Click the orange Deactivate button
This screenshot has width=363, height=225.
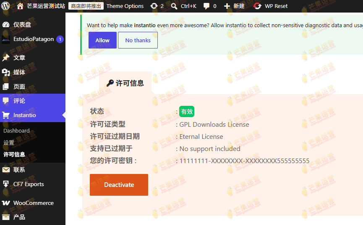(x=119, y=185)
